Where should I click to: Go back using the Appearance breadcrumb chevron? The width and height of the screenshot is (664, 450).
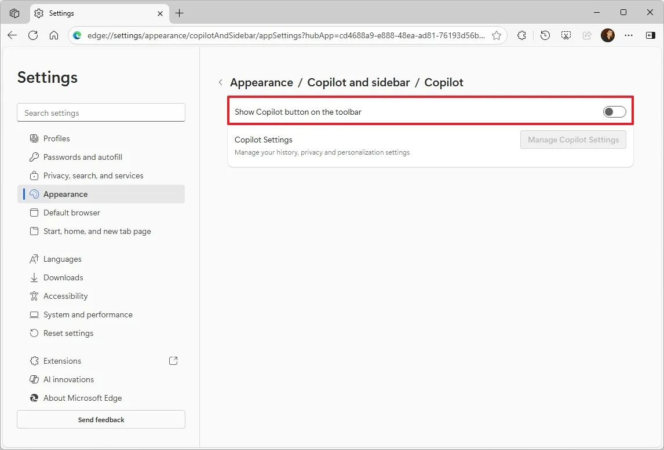coord(221,83)
